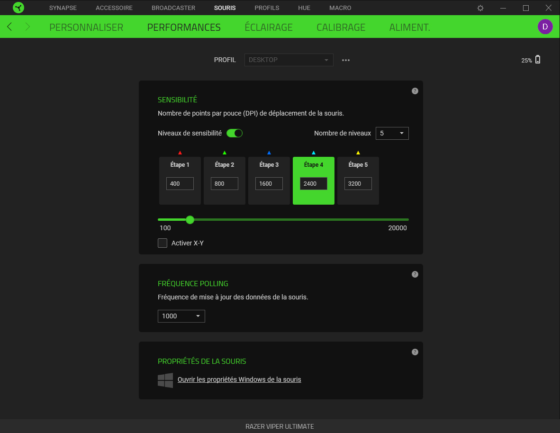This screenshot has width=560, height=433.
Task: Click the Razer logo icon
Action: tap(18, 8)
